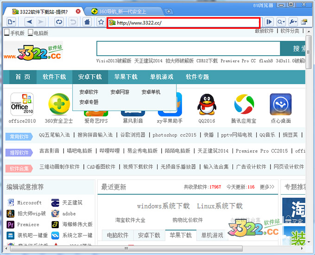Open 腾讯应用宝 app icon
The width and height of the screenshot is (315, 255).
tap(244, 104)
